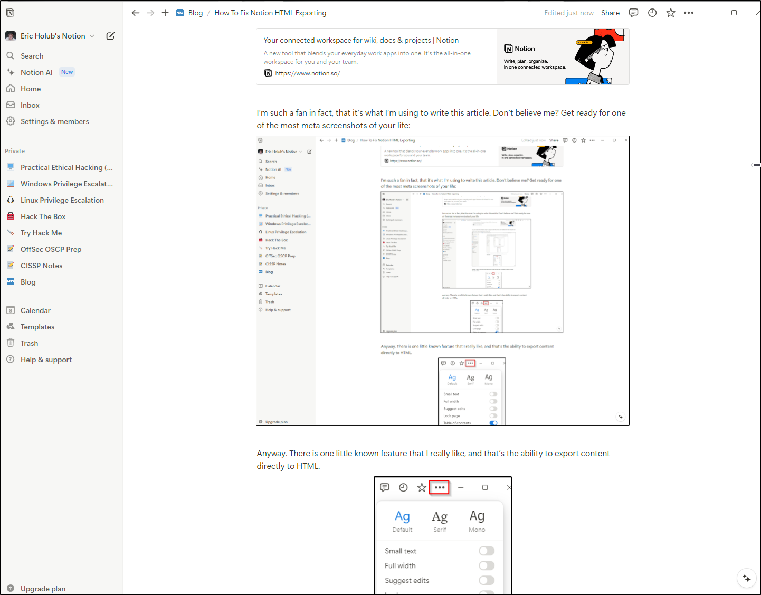Screen dimensions: 761x595
Task: Create a new page with the compose icon
Action: tap(110, 36)
